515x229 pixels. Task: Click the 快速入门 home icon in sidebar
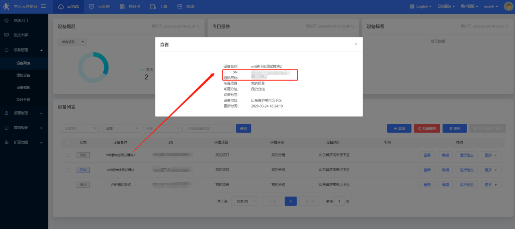pos(7,20)
